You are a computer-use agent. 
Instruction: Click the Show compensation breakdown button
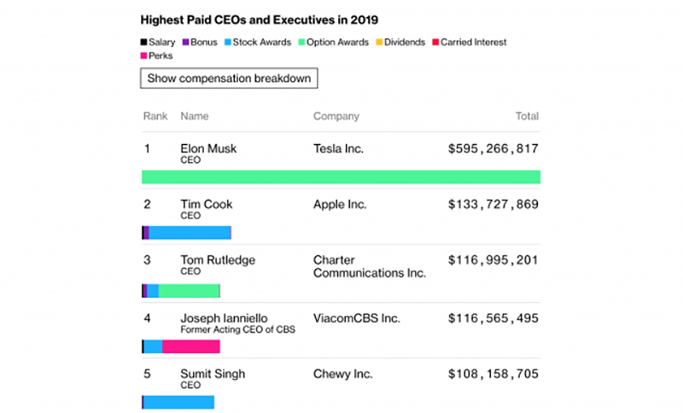click(229, 79)
